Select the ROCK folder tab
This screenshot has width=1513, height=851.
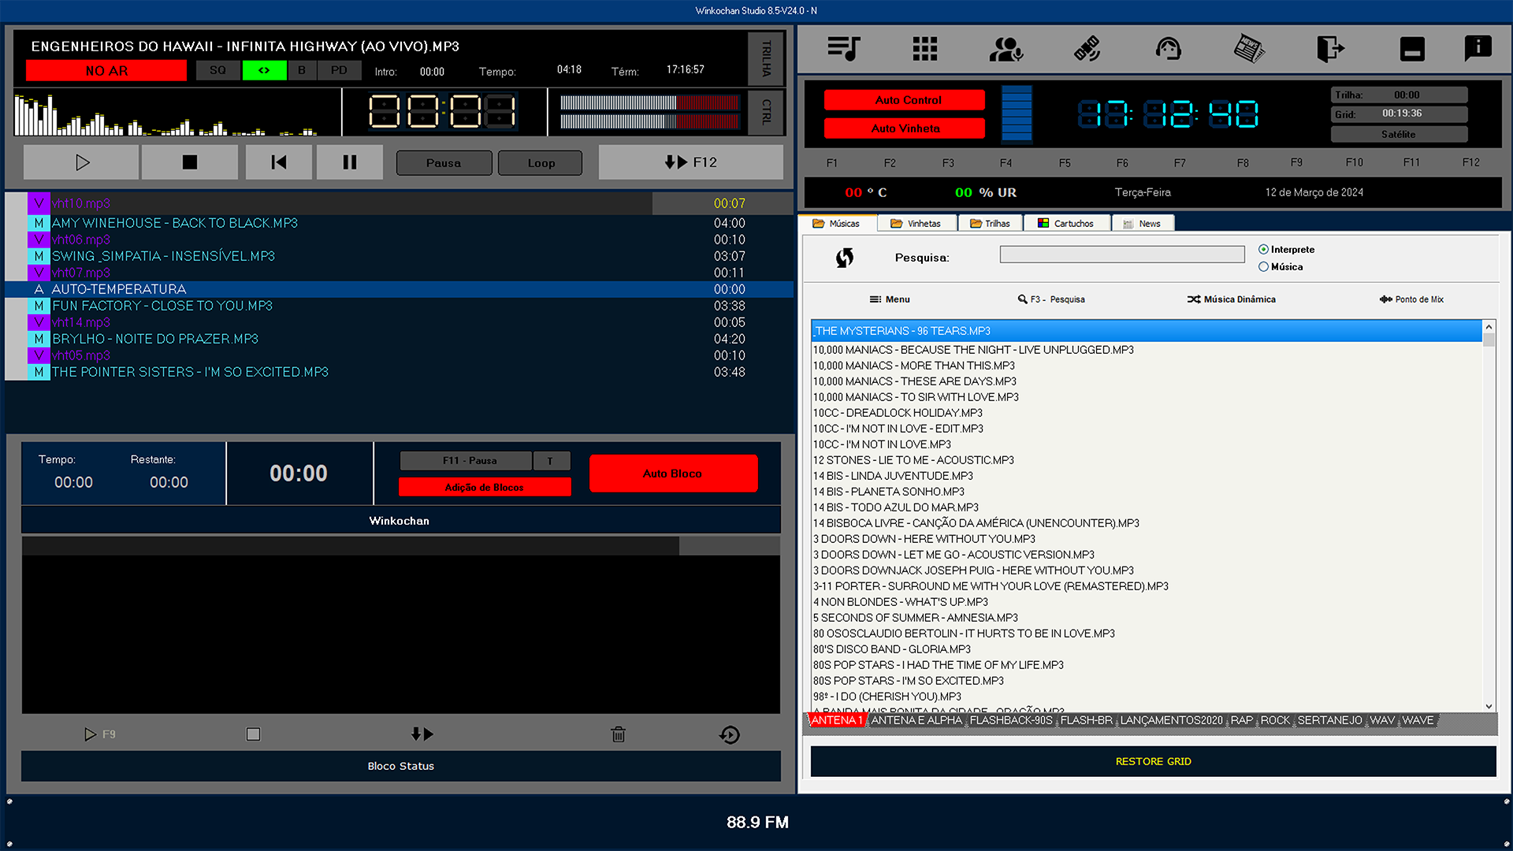1275,720
